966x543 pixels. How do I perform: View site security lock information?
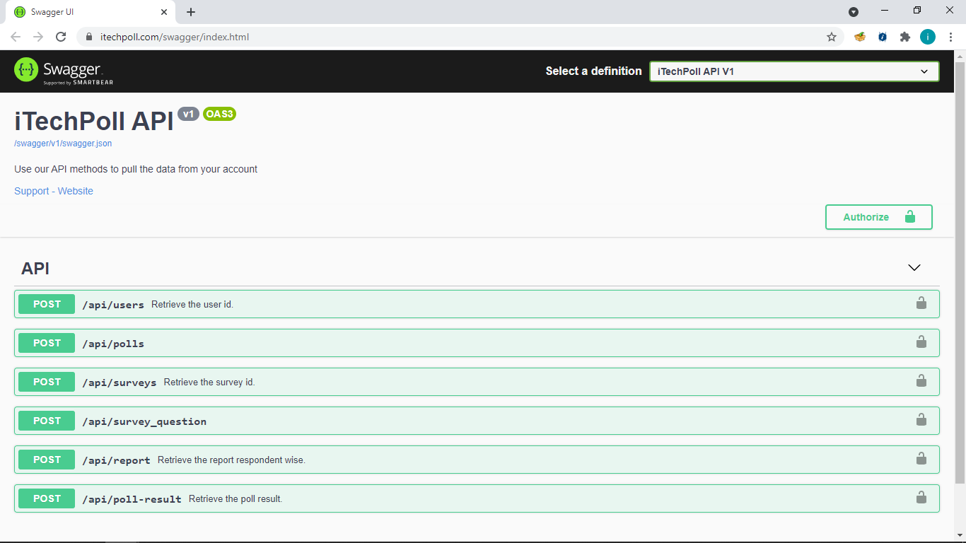(89, 37)
